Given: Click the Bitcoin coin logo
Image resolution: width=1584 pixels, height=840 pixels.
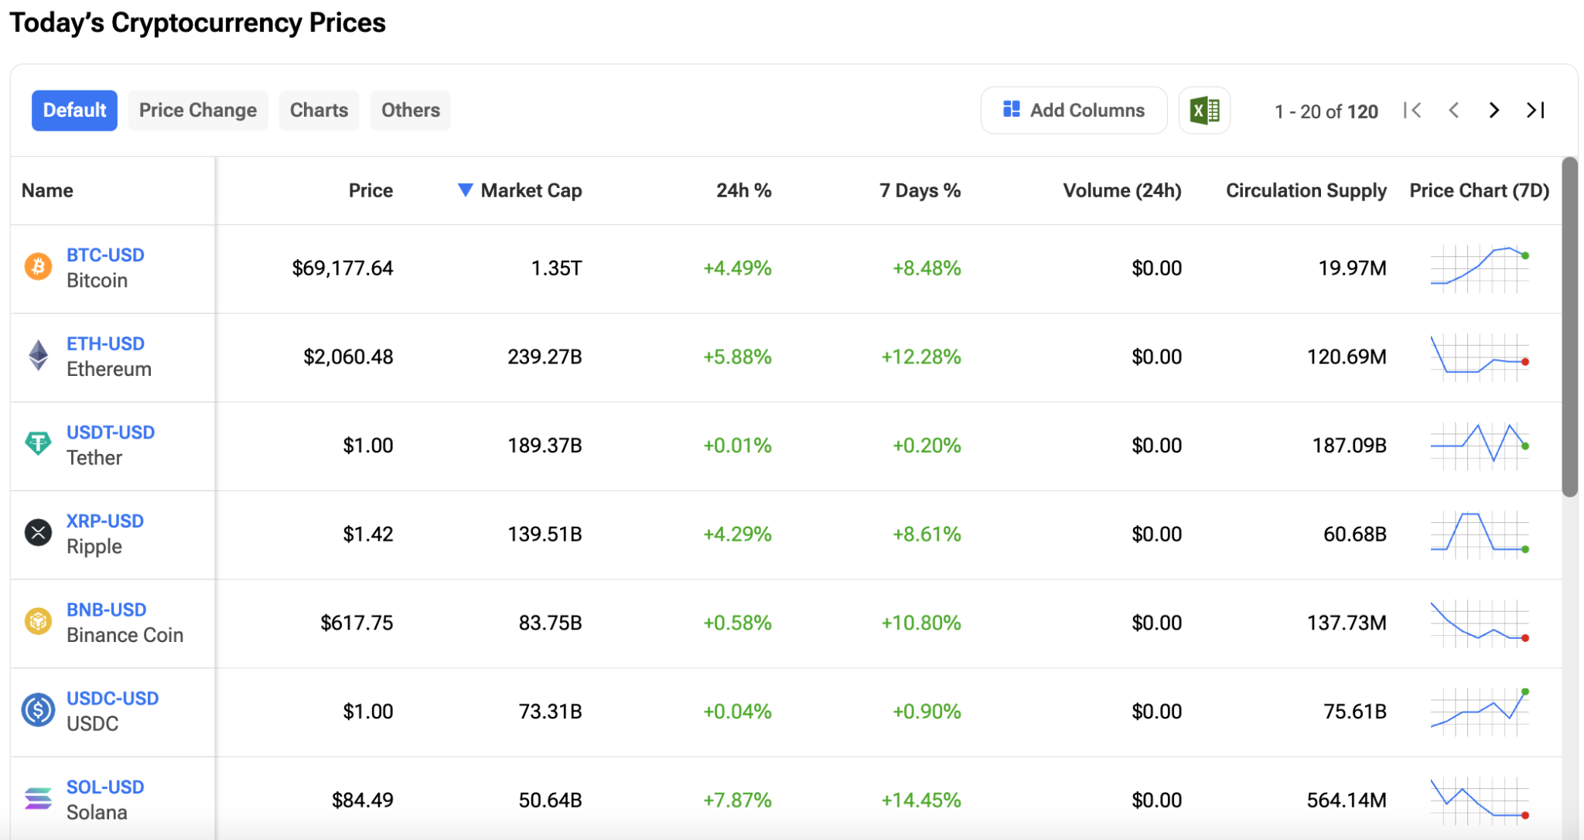Looking at the screenshot, I should pyautogui.click(x=38, y=267).
